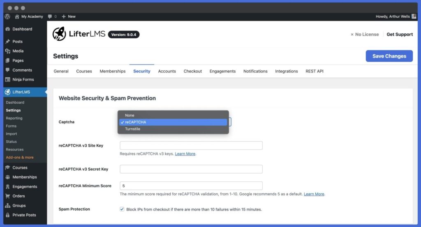The height and width of the screenshot is (227, 421).
Task: Open the Reporting submenu item
Action: [x=14, y=118]
